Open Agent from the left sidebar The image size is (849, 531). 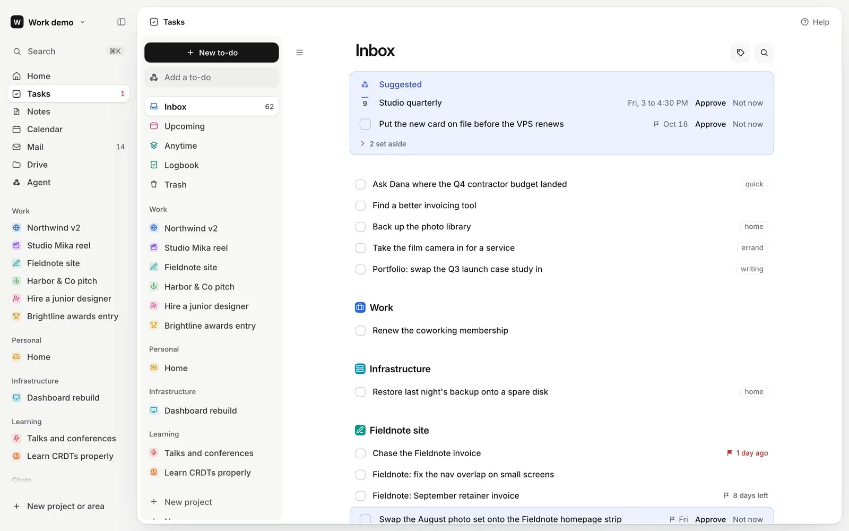tap(68, 182)
